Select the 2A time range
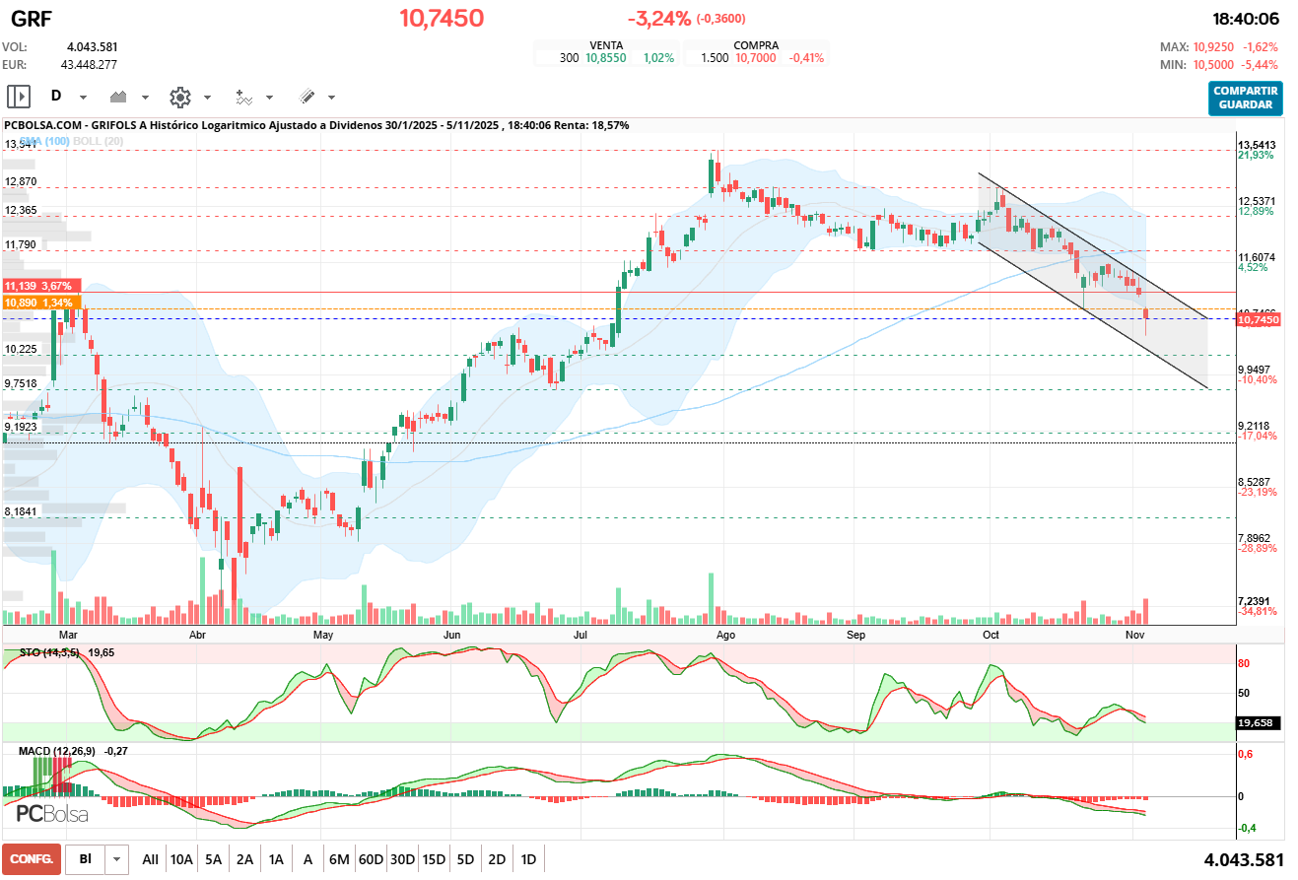The height and width of the screenshot is (880, 1298). pyautogui.click(x=244, y=859)
